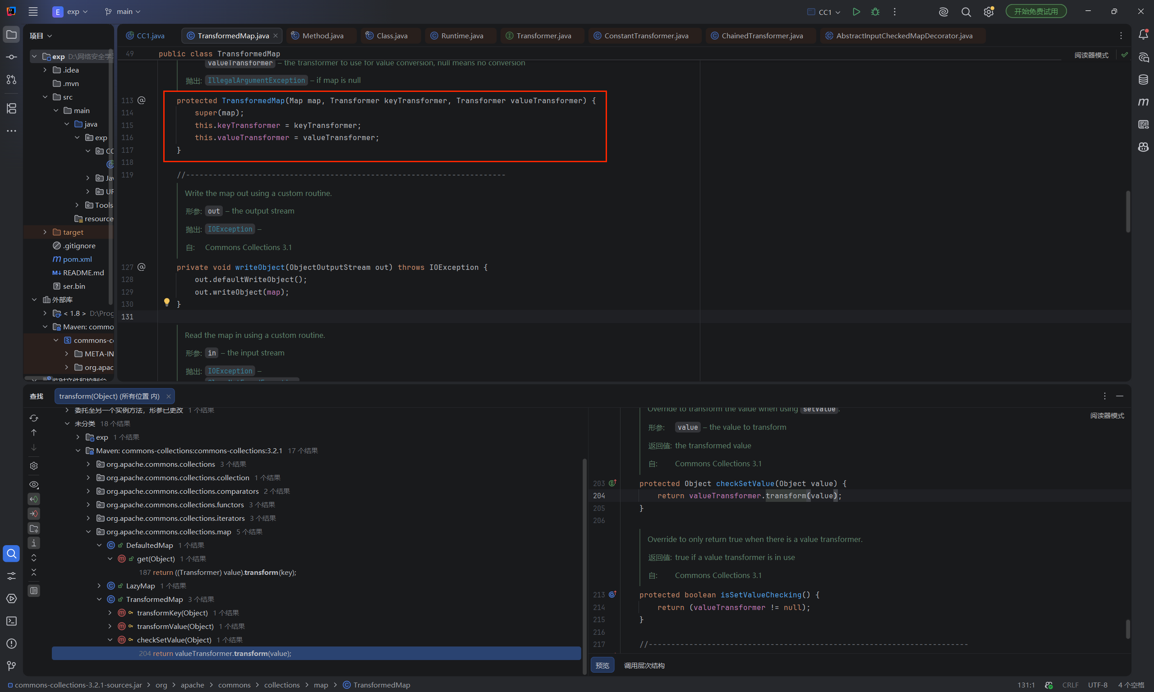Viewport: 1154px width, 692px height.
Task: Open find usages settings gear
Action: pyautogui.click(x=34, y=466)
